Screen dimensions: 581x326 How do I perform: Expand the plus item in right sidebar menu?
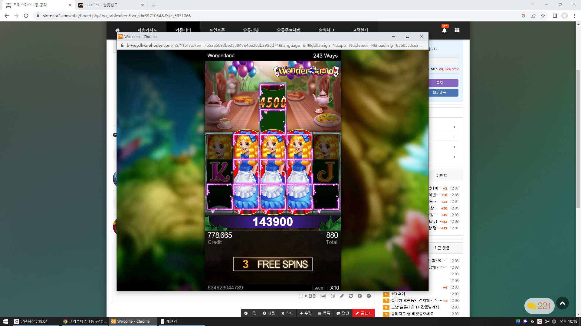point(454,137)
